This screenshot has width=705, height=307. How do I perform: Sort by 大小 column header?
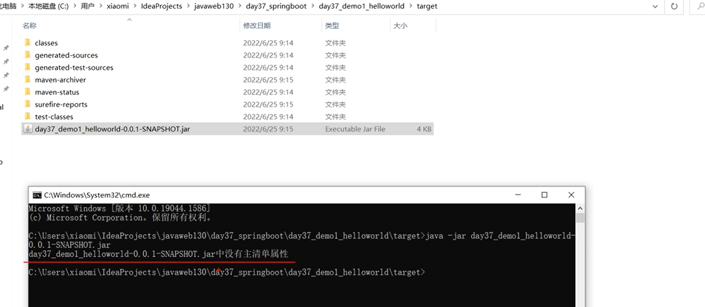click(x=400, y=26)
